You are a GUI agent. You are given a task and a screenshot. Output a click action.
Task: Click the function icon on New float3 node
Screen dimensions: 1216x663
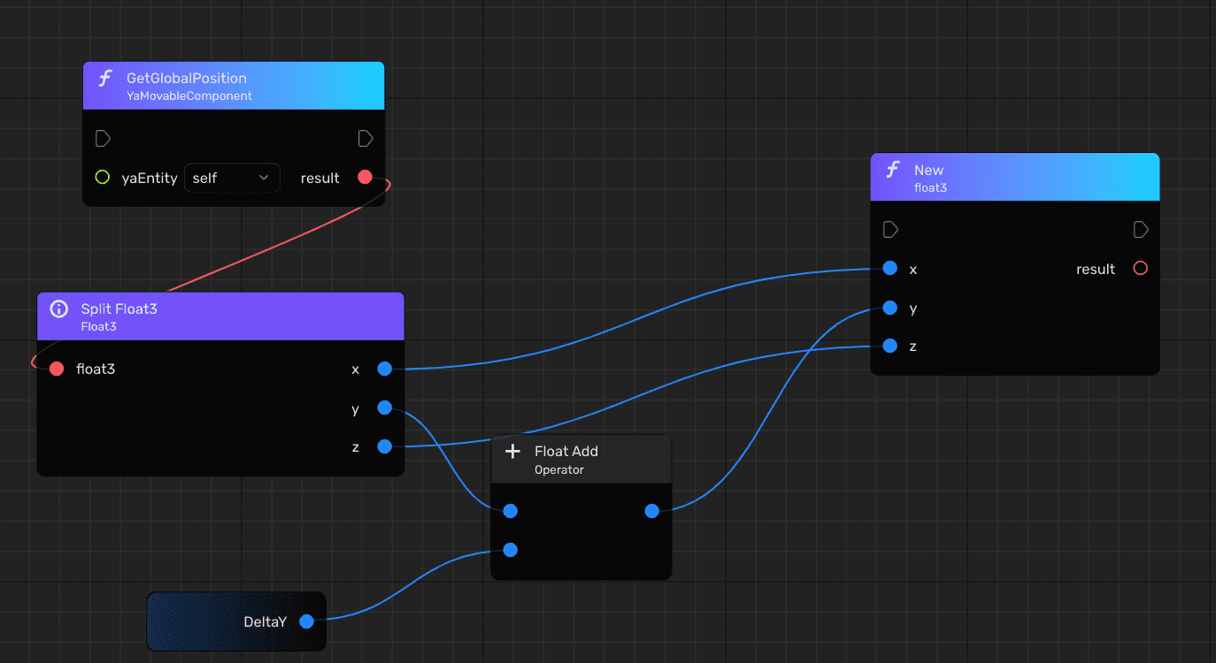point(893,171)
